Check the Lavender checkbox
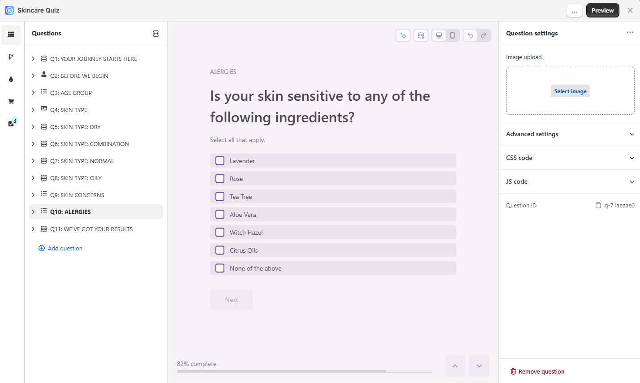 click(x=220, y=161)
